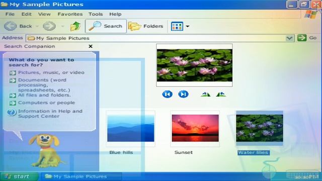
Task: Open the Windows start menu
Action: click(19, 176)
